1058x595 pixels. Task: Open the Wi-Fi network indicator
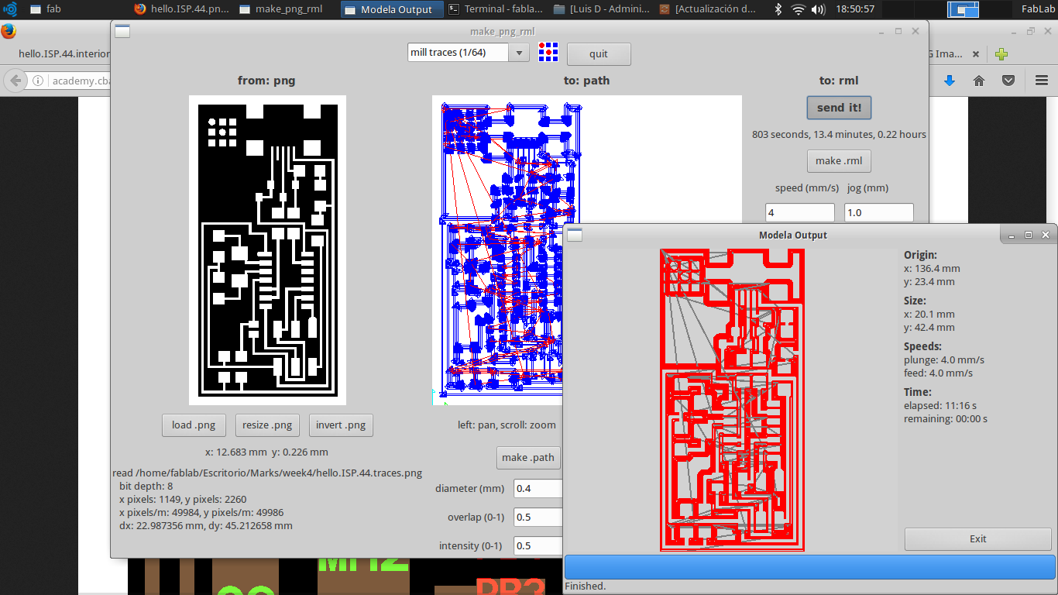799,9
